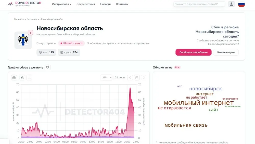This screenshot has height=144, width=255.
Task: Follow the Регионы breadcrumb link
Action: pyautogui.click(x=32, y=19)
